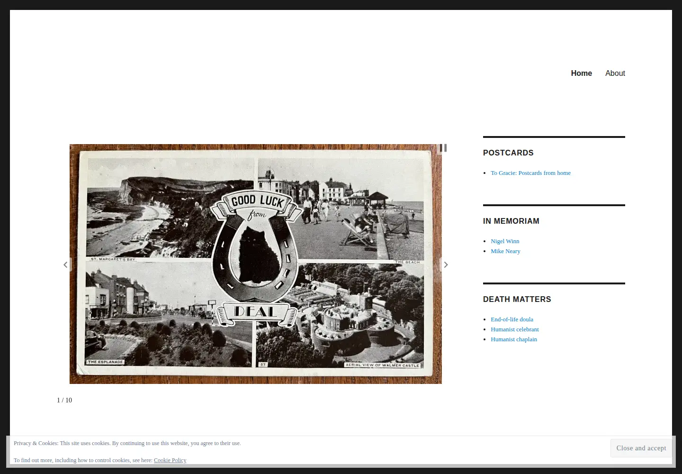The image size is (682, 474).
Task: Go to previous slideshow image
Action: coord(65,264)
